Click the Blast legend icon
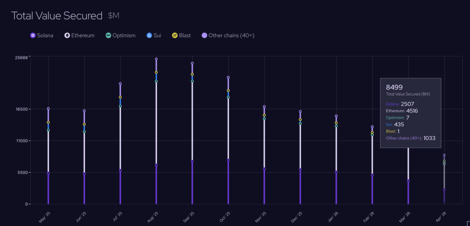Viewport: 470px width, 226px height. 175,35
